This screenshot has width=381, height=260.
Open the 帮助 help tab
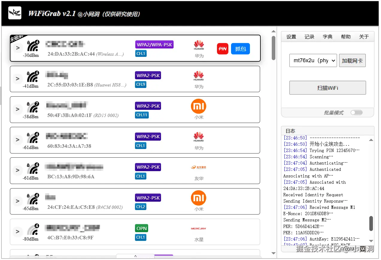[346, 37]
